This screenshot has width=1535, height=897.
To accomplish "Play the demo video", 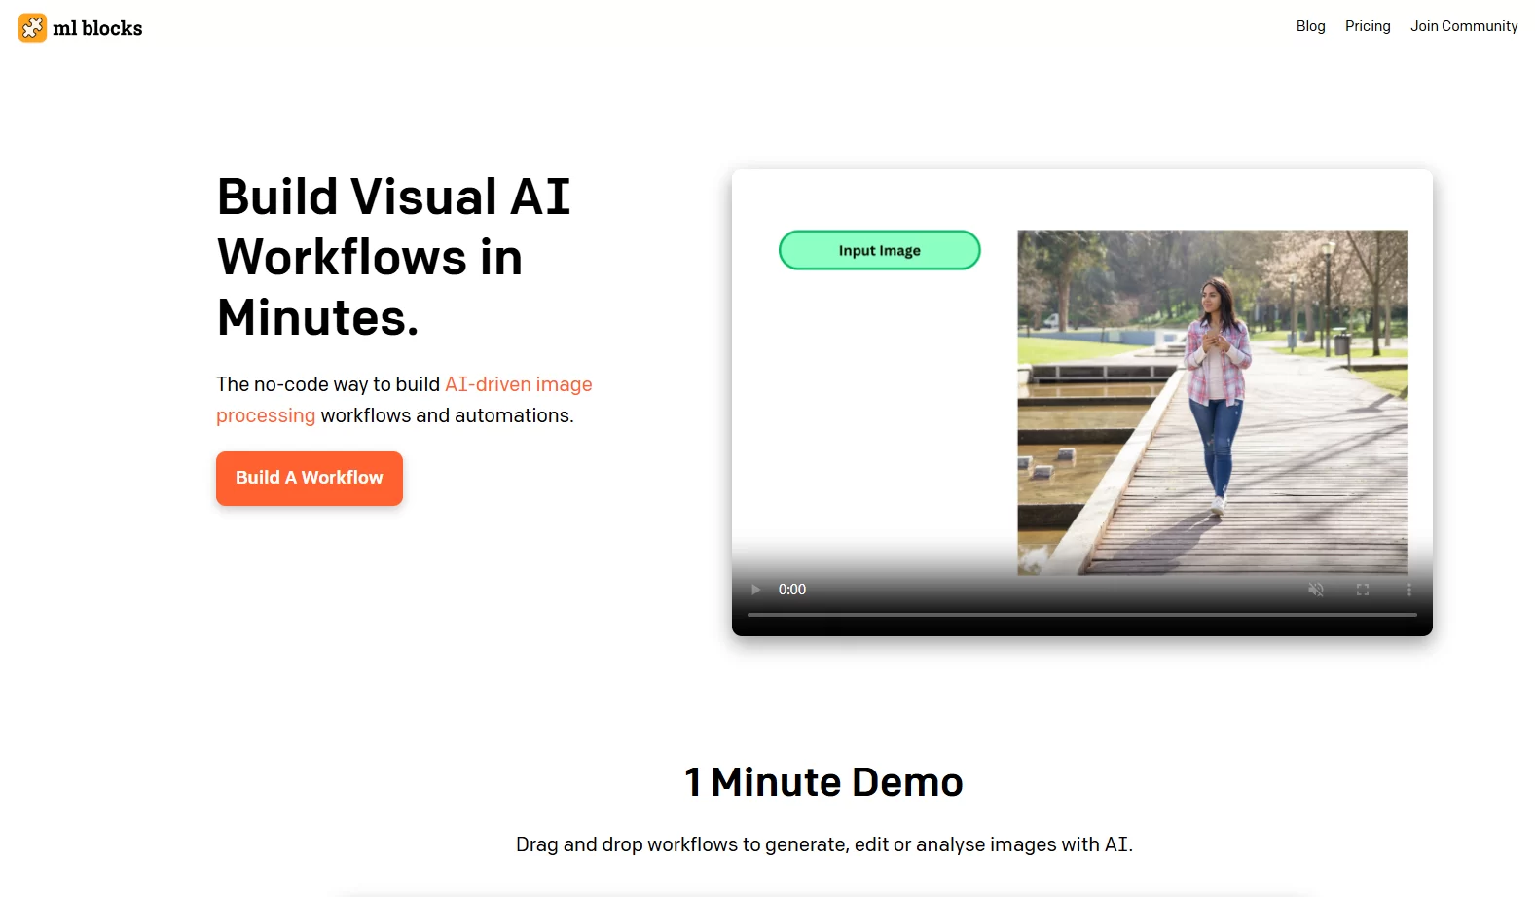I will coord(755,590).
